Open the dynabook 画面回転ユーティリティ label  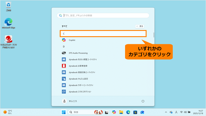[82, 72]
